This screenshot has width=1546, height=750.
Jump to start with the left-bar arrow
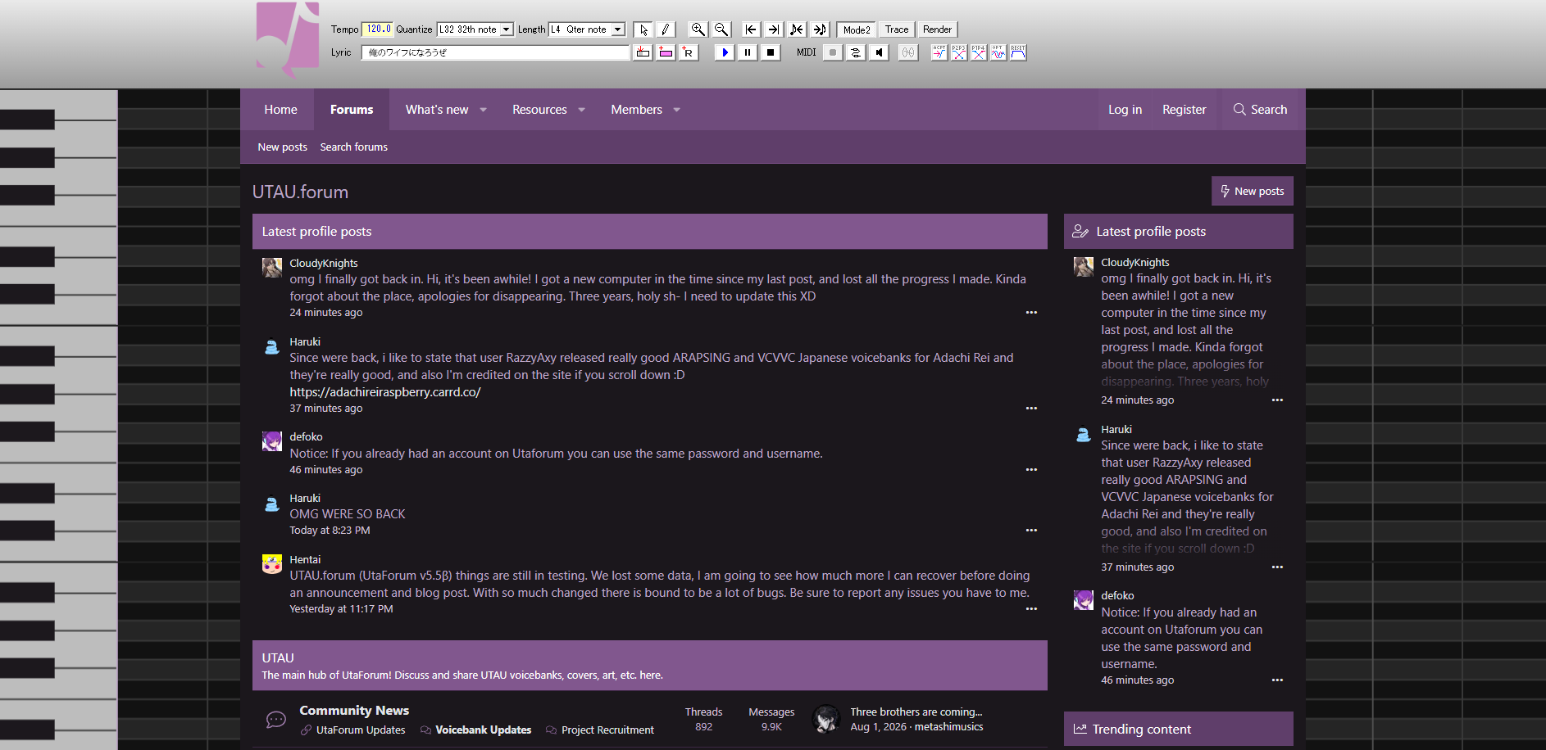pos(750,29)
